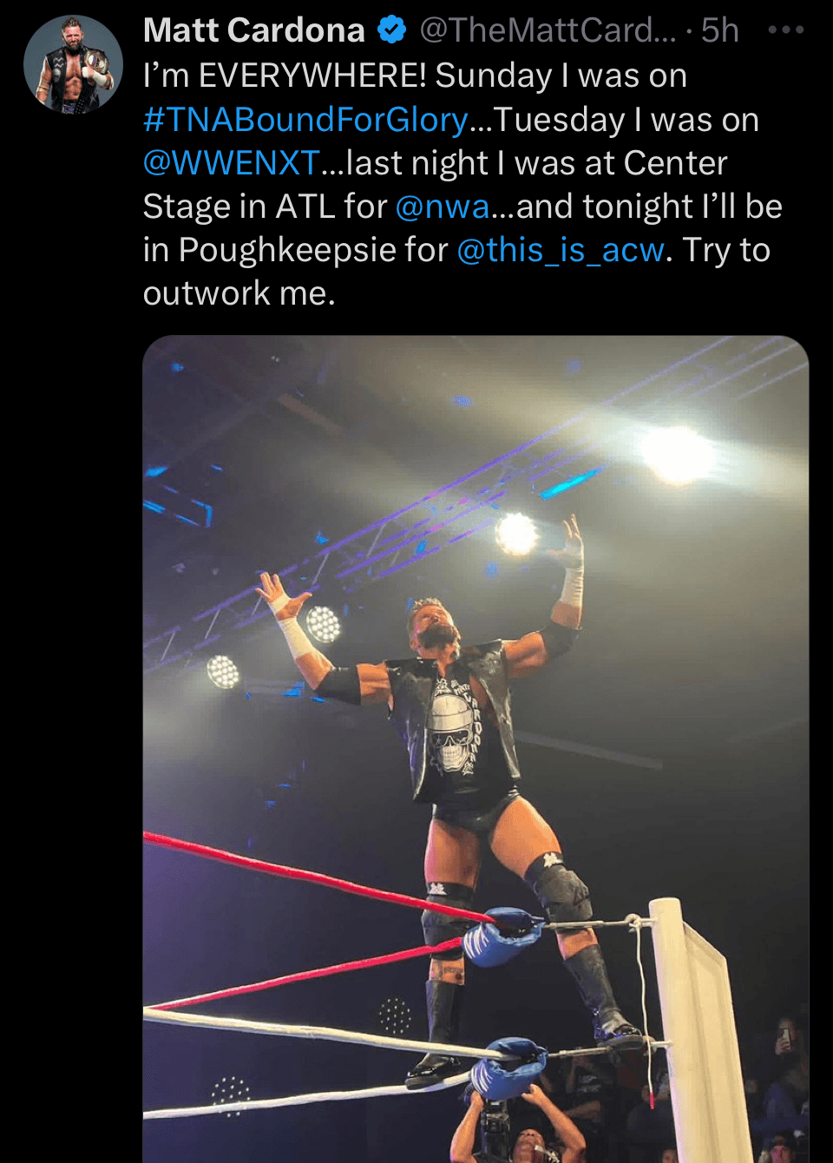Tap the blue verified badge
This screenshot has width=833, height=1163.
point(392,30)
